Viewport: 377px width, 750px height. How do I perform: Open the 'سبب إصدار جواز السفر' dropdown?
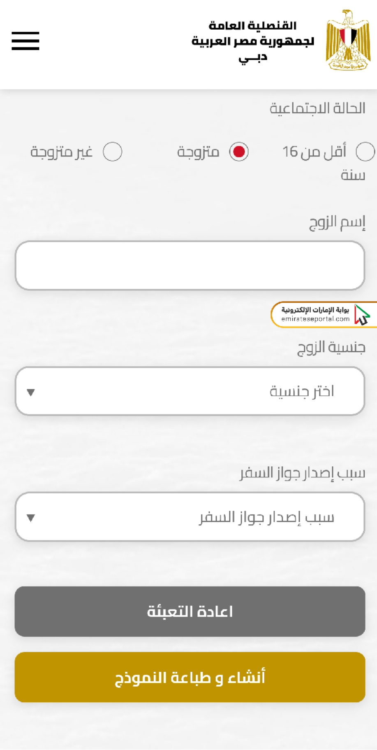[190, 516]
